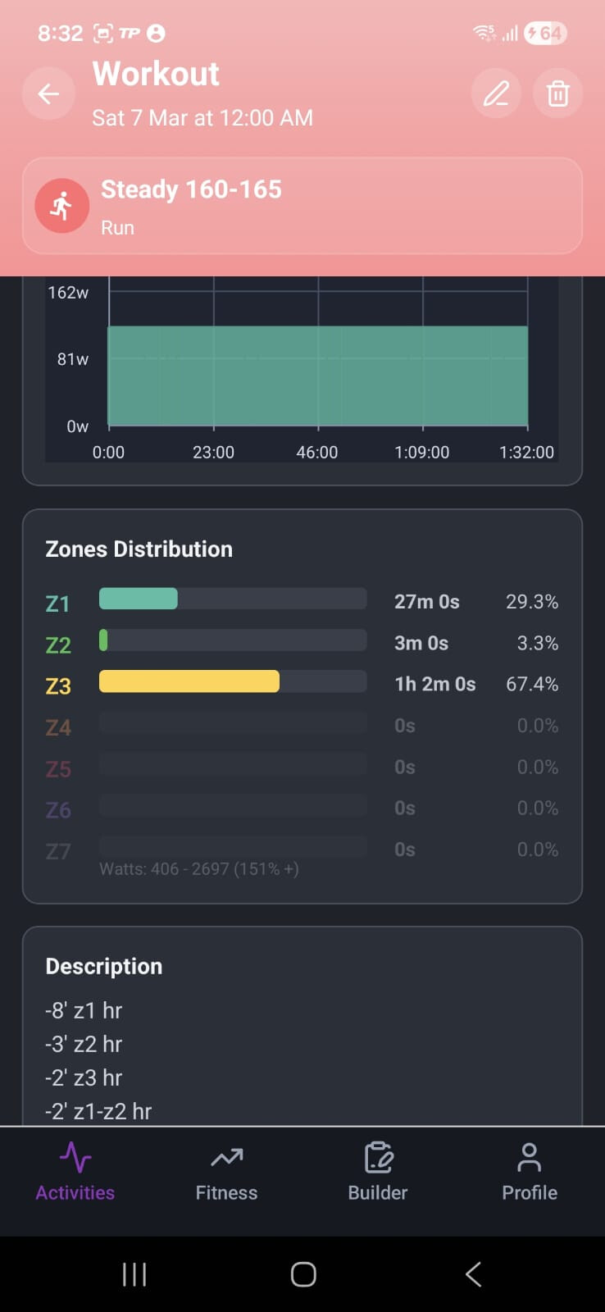Tap the battery indicator in status bar
This screenshot has height=1312, width=605.
point(545,34)
